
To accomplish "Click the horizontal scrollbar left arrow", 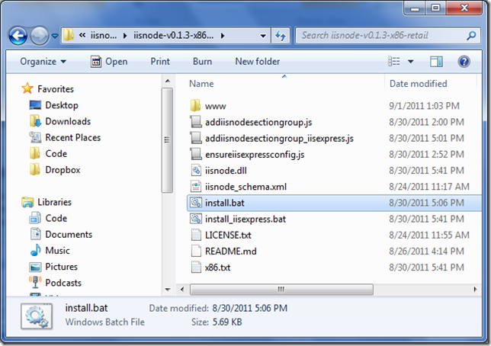I will (182, 290).
